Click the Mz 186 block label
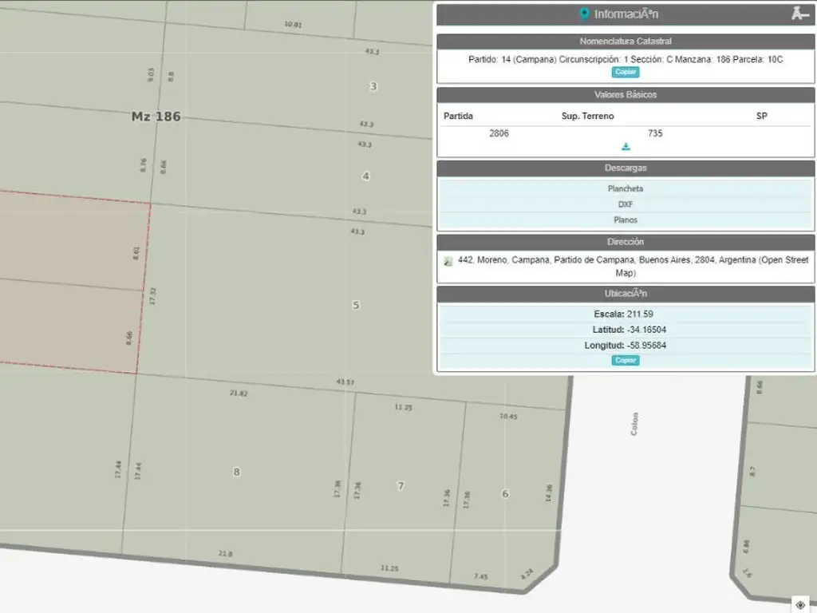The width and height of the screenshot is (817, 613). [x=156, y=117]
